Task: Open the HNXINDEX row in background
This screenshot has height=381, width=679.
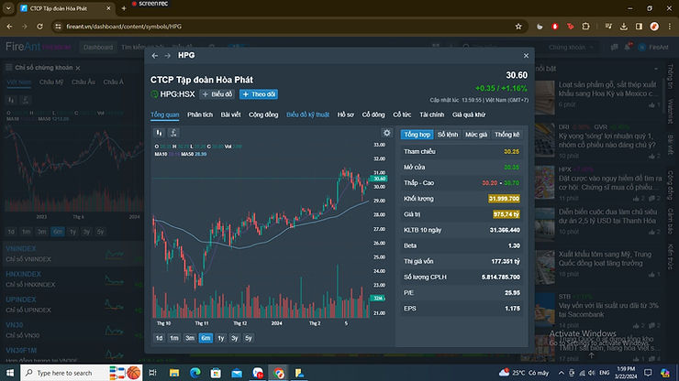Action: pos(73,279)
